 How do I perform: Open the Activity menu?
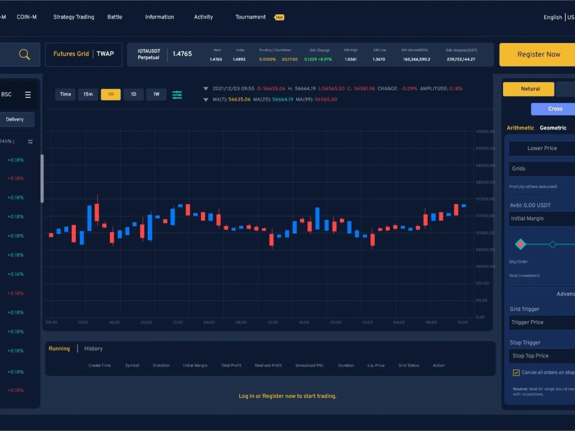pyautogui.click(x=203, y=17)
